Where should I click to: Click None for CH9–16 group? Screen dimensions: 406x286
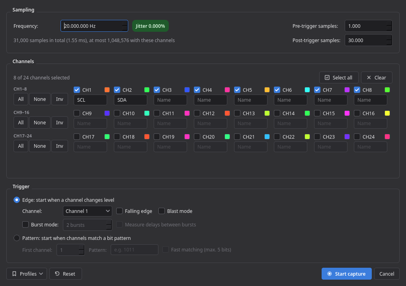coord(40,122)
